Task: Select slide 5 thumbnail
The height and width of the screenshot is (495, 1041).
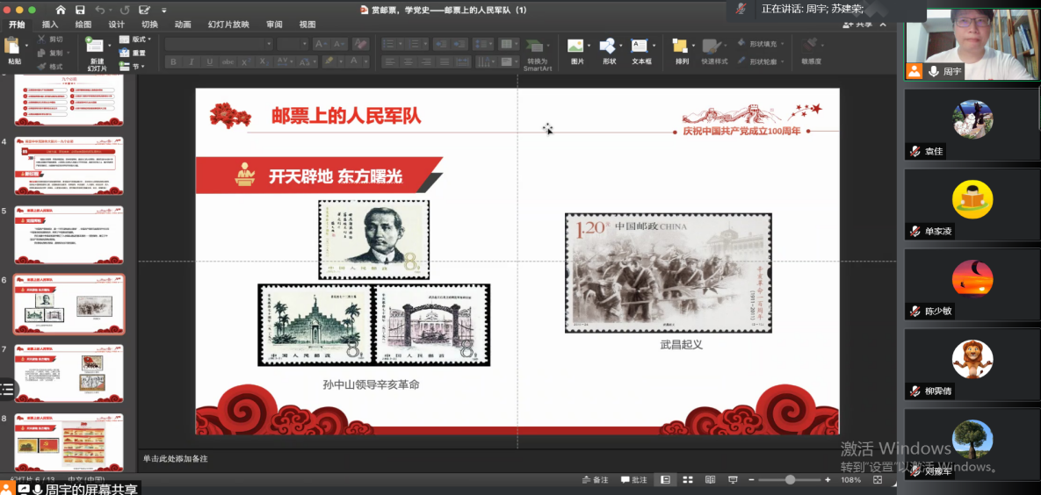Action: point(69,235)
